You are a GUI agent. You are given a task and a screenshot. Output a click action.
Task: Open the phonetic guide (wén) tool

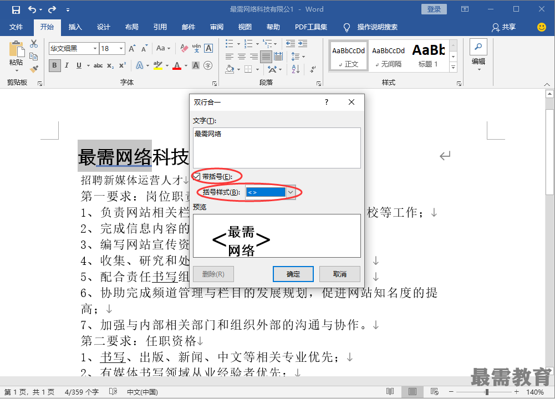point(196,48)
